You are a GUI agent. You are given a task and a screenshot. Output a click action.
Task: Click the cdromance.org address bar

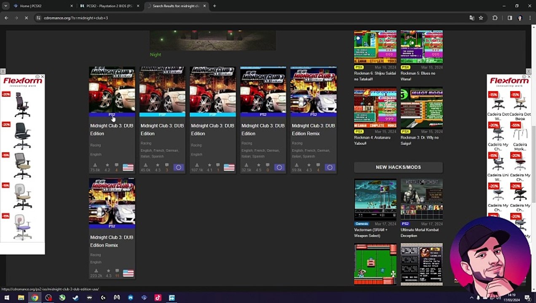(x=253, y=18)
